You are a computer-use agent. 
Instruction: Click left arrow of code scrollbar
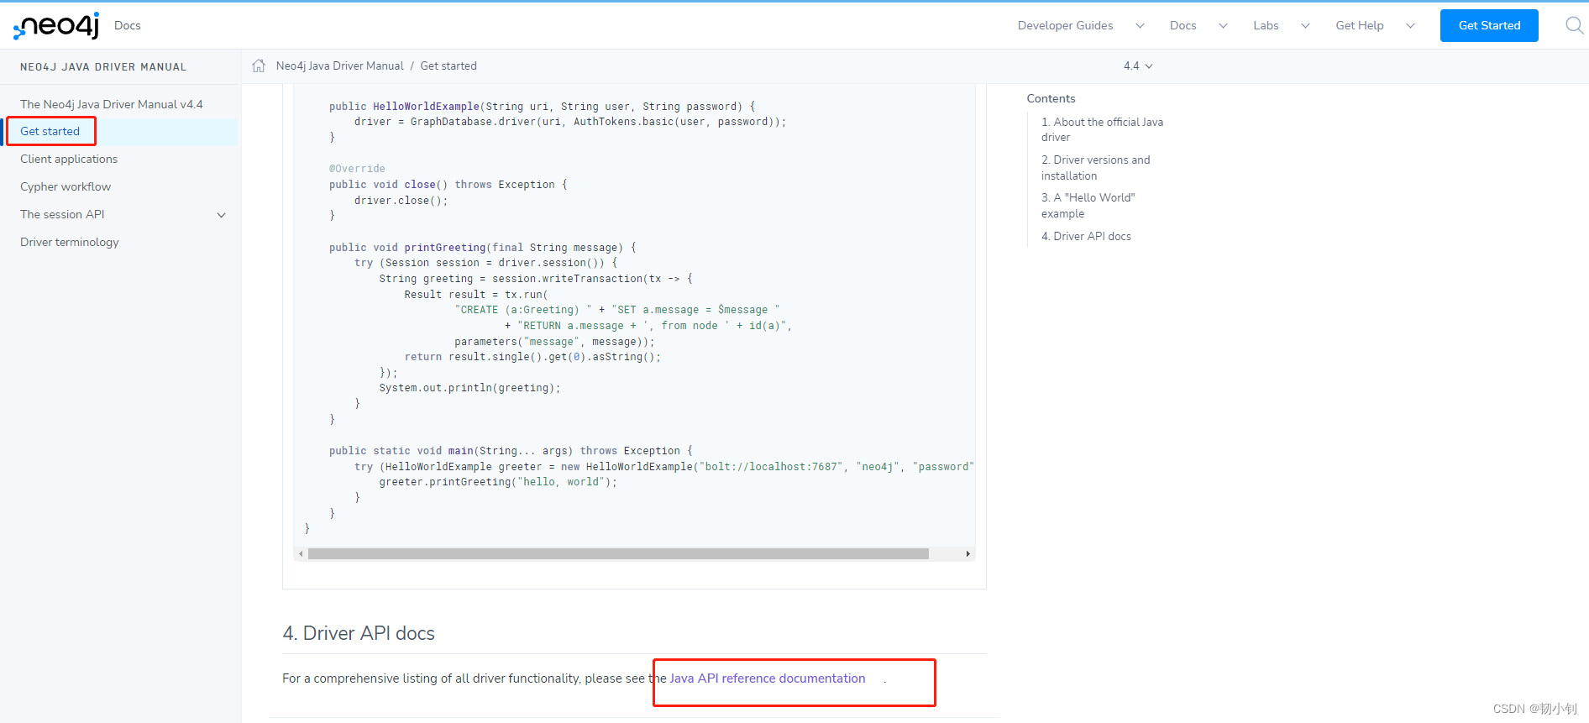[x=301, y=554]
